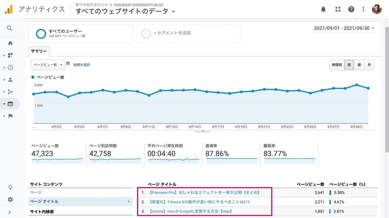Open Audience person icon in sidebar
The image size is (389, 218).
coord(10,80)
